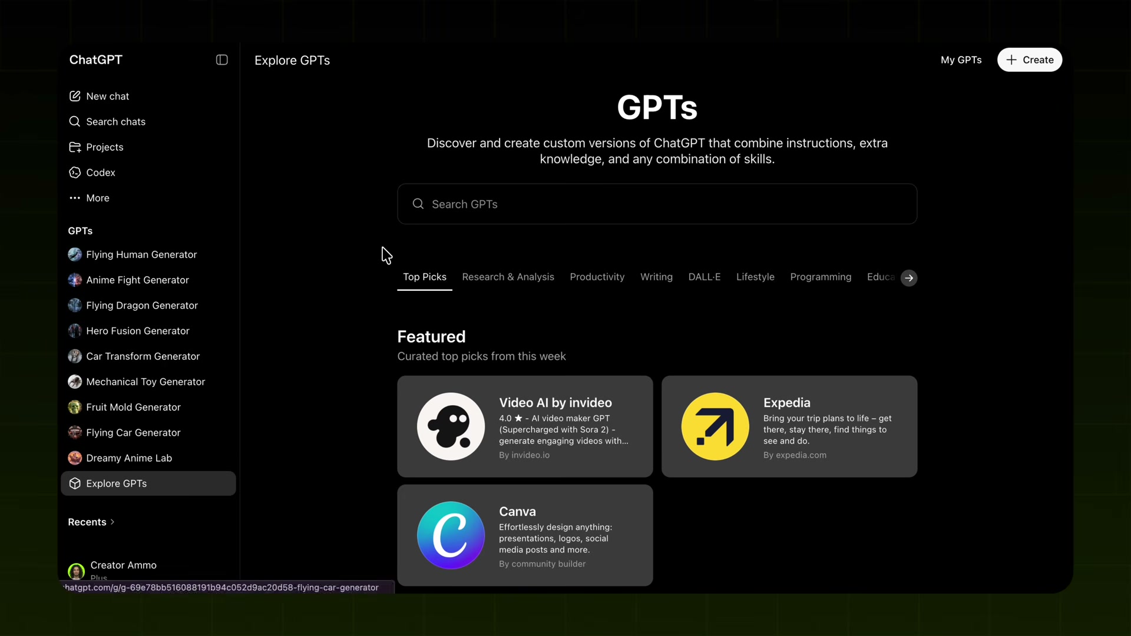Click the Search GPTs magnifier icon
1131x636 pixels.
point(418,204)
